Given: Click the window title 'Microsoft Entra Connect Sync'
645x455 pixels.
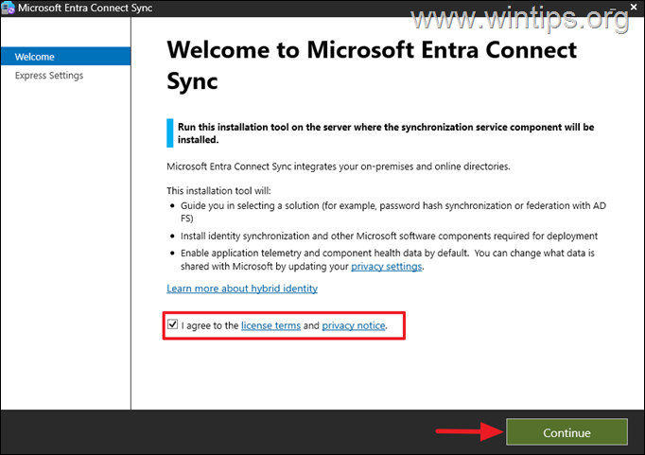Looking at the screenshot, I should 85,8.
